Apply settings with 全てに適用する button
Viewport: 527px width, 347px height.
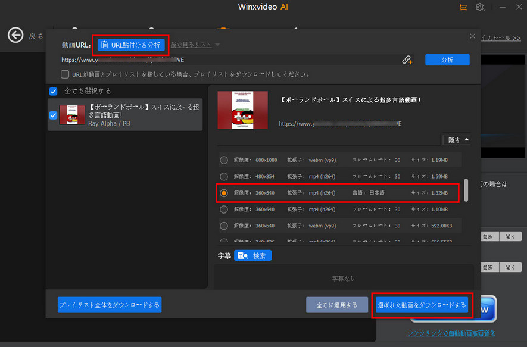click(x=337, y=304)
